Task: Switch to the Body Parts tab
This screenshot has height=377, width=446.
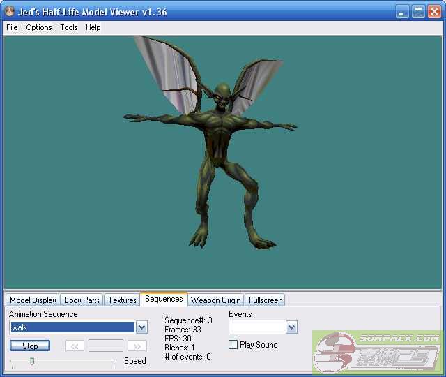Action: point(82,300)
